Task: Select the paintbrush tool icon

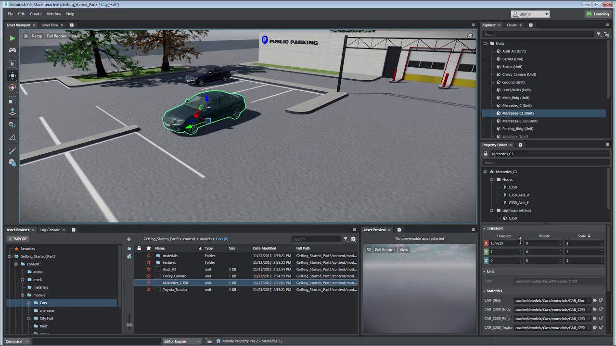Action: (13, 150)
